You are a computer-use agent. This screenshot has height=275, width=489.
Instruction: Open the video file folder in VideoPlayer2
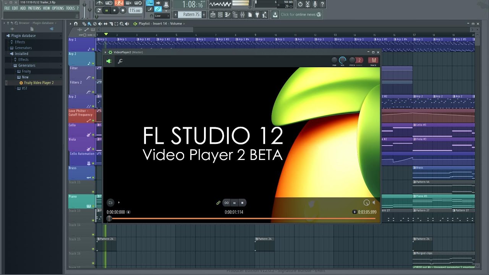110,202
